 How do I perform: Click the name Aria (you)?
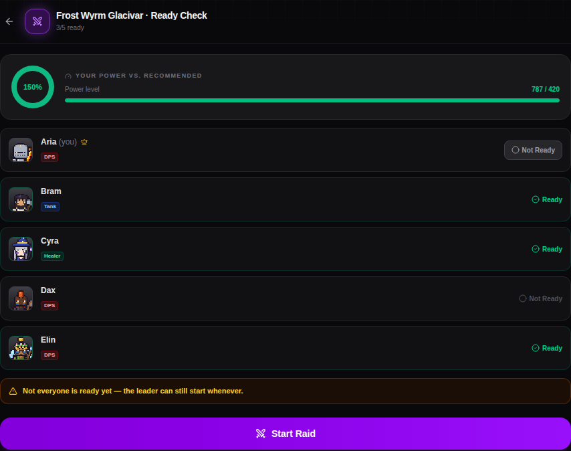[59, 142]
